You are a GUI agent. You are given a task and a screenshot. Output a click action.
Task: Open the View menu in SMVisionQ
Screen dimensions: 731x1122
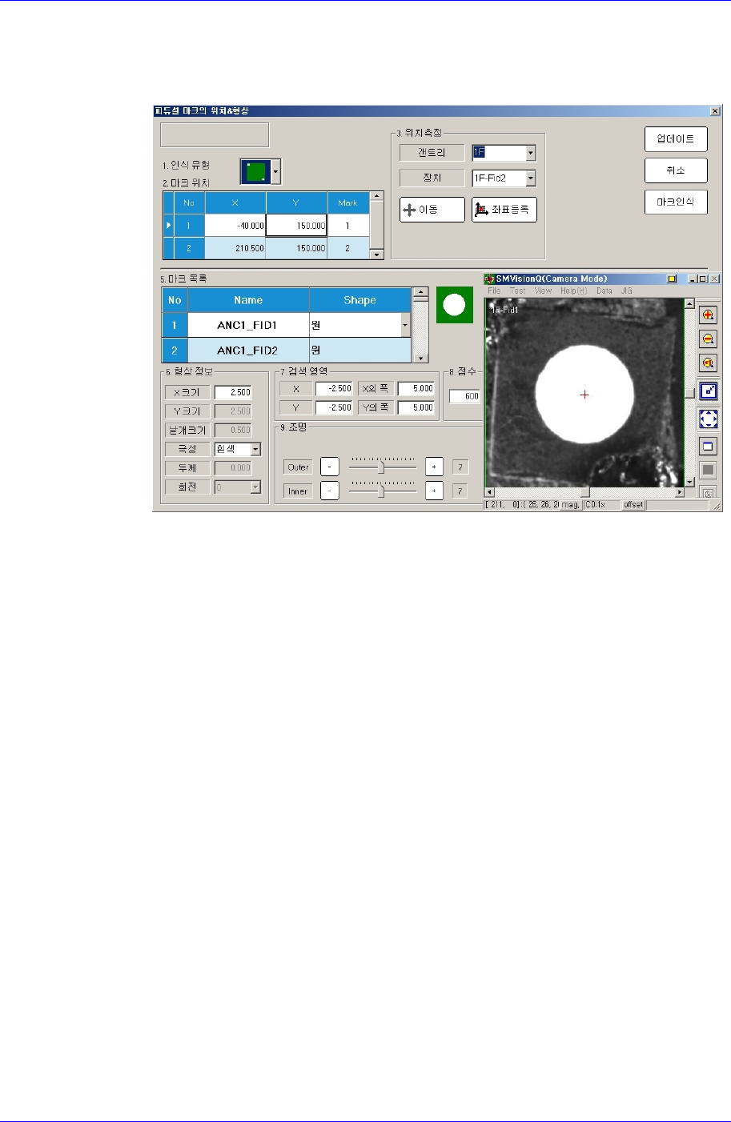click(x=543, y=291)
